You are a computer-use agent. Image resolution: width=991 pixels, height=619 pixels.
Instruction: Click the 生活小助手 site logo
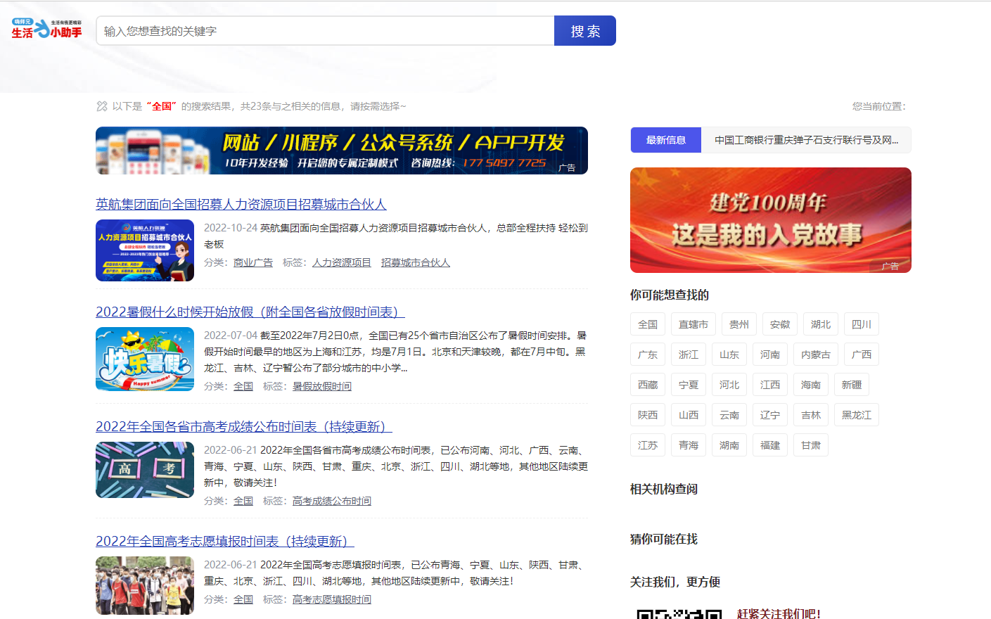(46, 29)
